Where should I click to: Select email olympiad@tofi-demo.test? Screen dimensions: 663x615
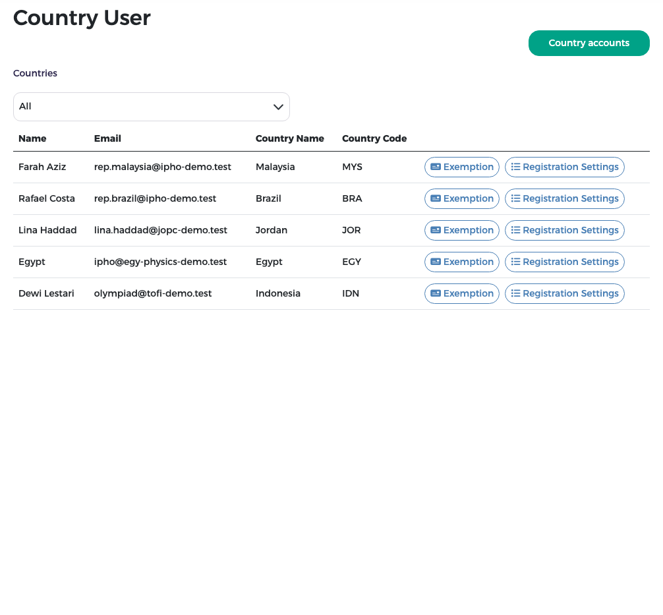coord(153,294)
